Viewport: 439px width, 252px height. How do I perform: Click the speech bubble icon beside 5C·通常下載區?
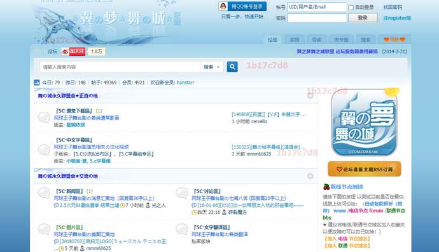coord(44,117)
